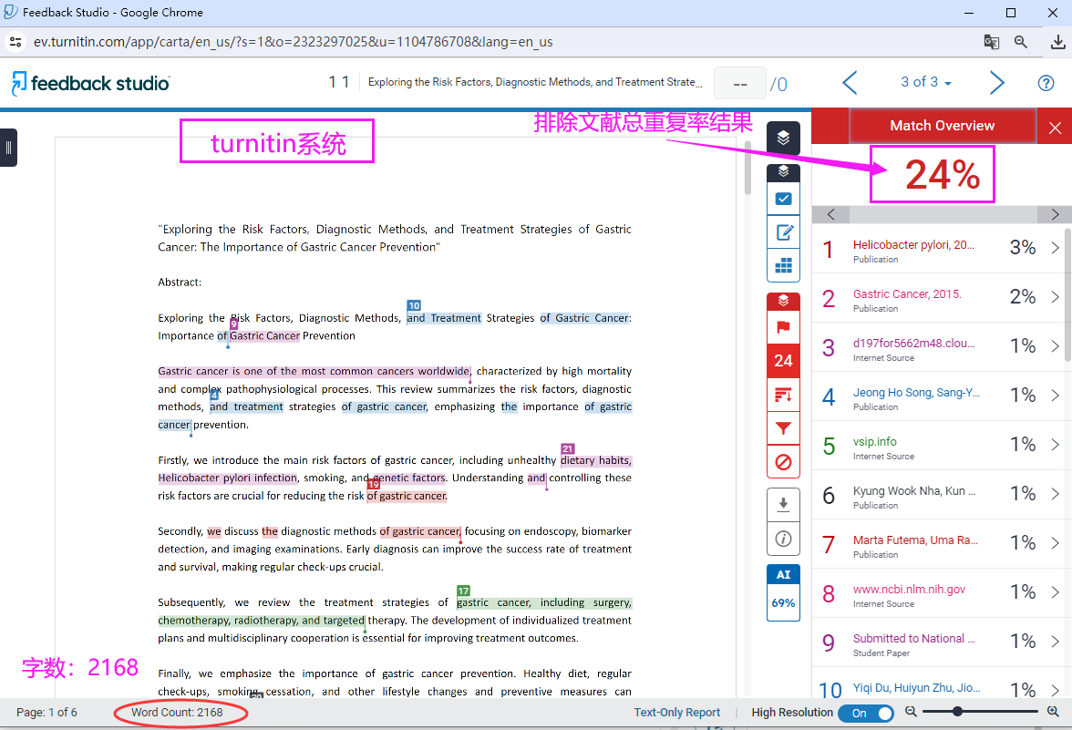Click Google Translate icon in address bar
The height and width of the screenshot is (730, 1072).
pyautogui.click(x=991, y=42)
